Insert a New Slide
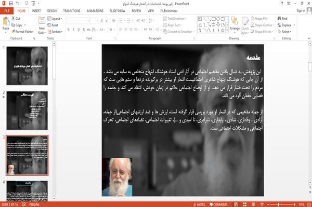Viewport: 312px width, 207px height. click(x=42, y=25)
